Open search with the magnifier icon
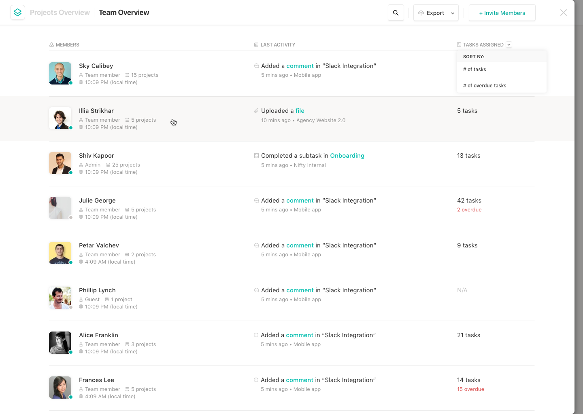 (396, 13)
